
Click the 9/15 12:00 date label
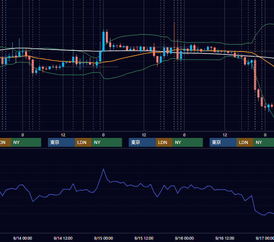click(x=144, y=238)
